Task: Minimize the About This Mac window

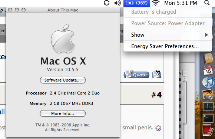Action: tap(17, 10)
